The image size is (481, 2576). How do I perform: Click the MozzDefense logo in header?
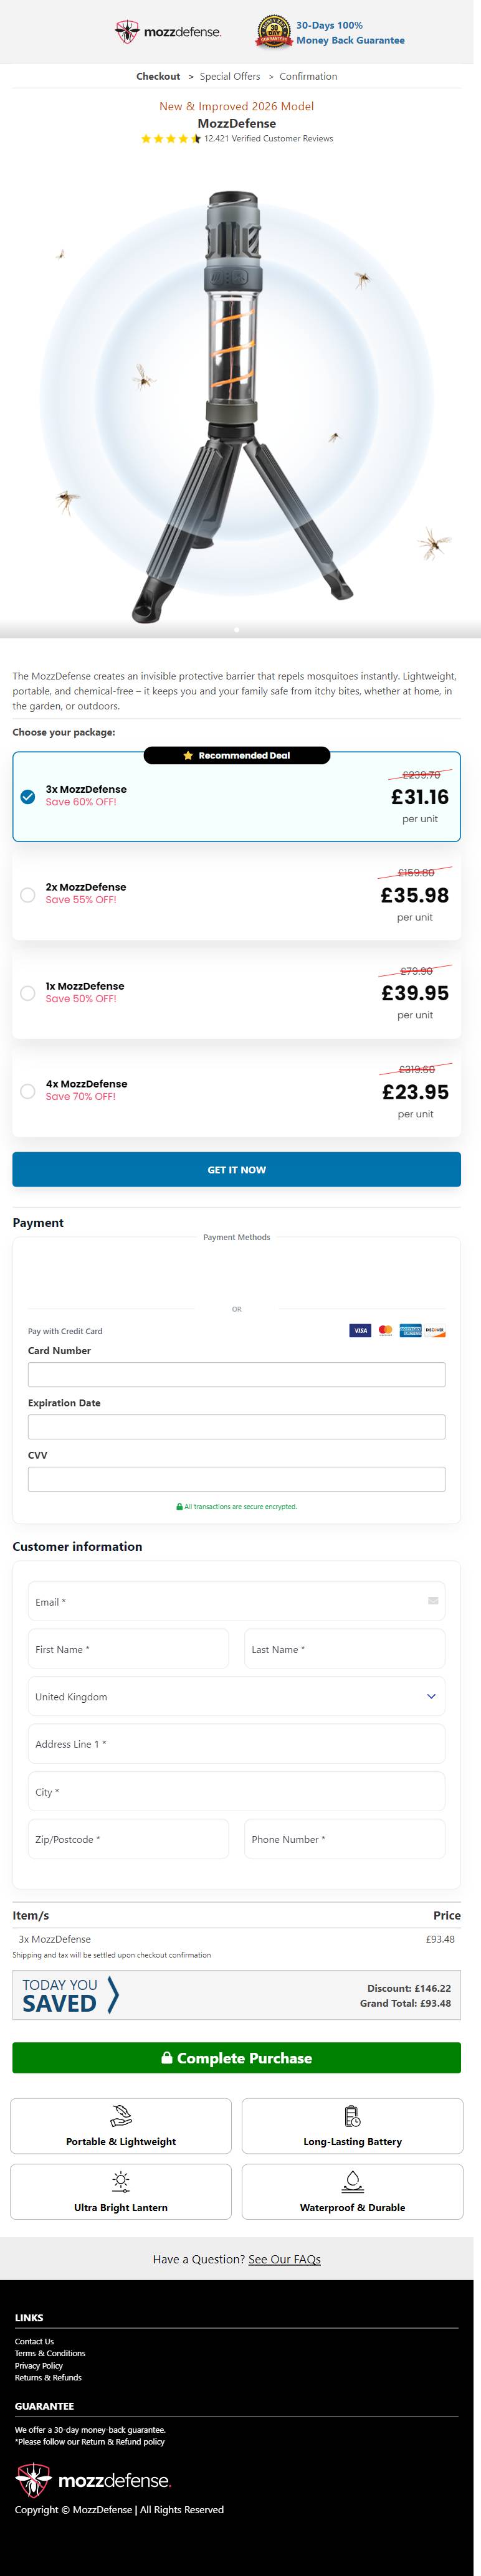[x=168, y=32]
